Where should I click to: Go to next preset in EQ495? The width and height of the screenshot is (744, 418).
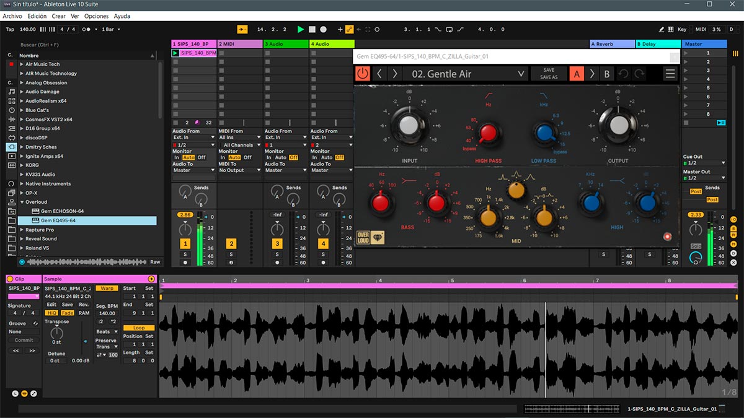394,74
